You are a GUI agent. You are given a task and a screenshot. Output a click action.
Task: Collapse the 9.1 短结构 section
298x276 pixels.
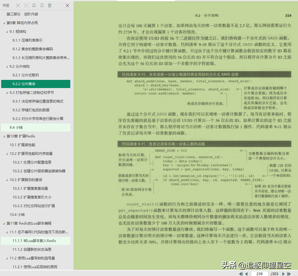[7, 32]
